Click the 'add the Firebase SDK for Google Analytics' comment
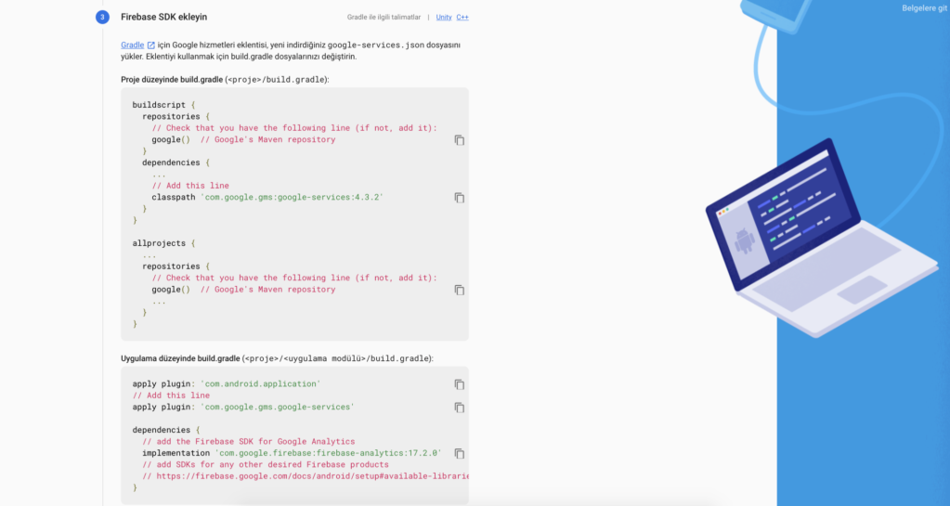Screen dimensions: 950x506 point(248,441)
